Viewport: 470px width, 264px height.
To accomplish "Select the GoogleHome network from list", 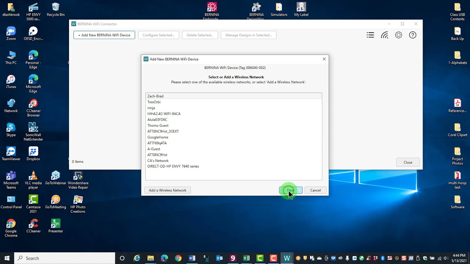I will 158,137.
